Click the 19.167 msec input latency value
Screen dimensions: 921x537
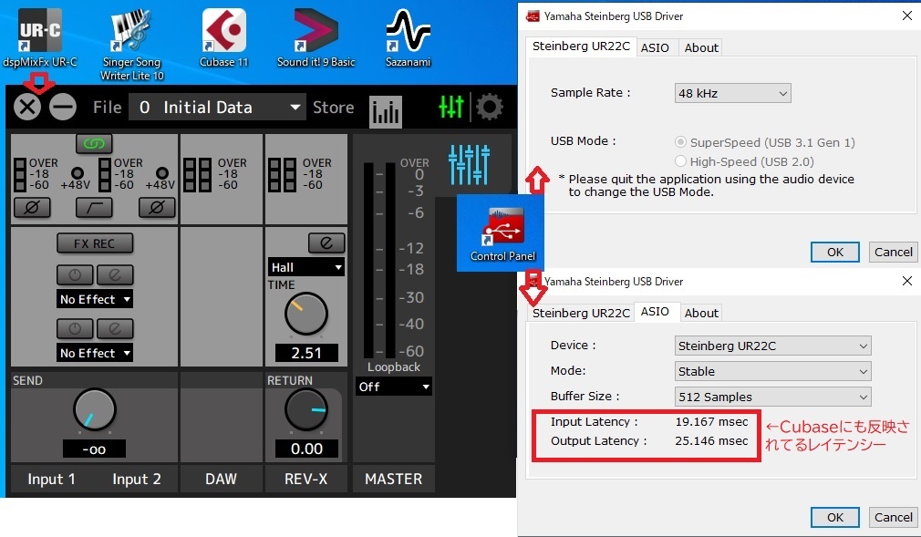click(x=711, y=421)
